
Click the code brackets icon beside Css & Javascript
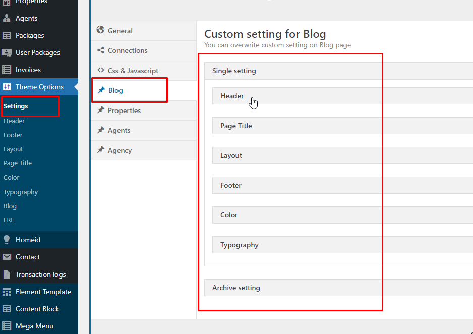101,71
